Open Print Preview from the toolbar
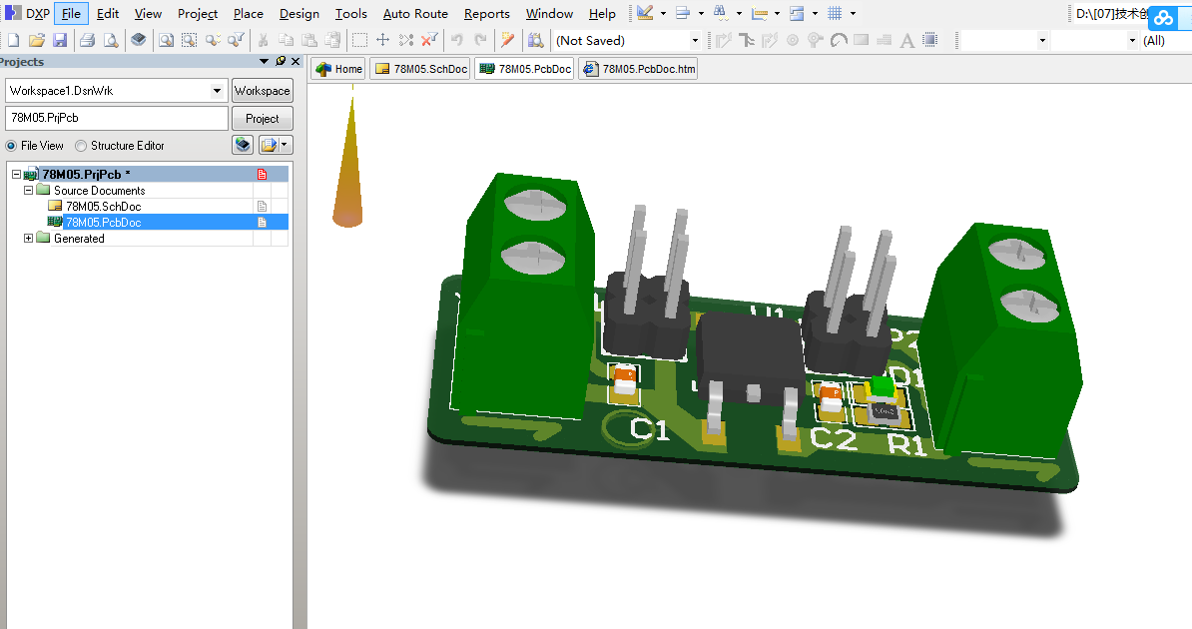 pyautogui.click(x=109, y=40)
